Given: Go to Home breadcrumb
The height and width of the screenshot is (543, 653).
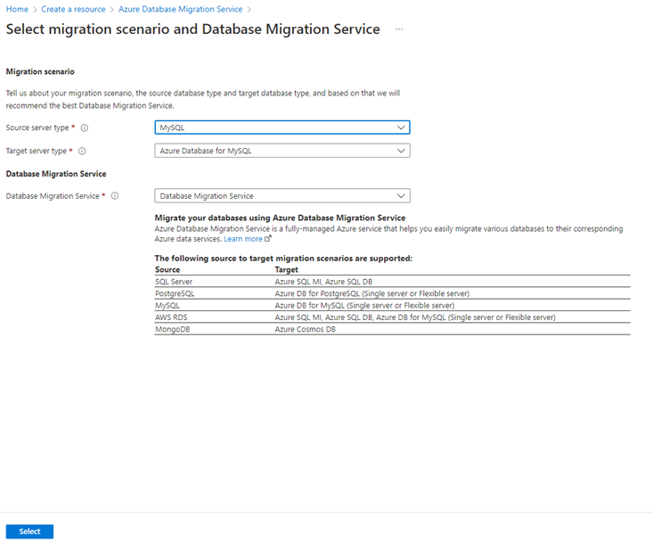Looking at the screenshot, I should coord(17,9).
